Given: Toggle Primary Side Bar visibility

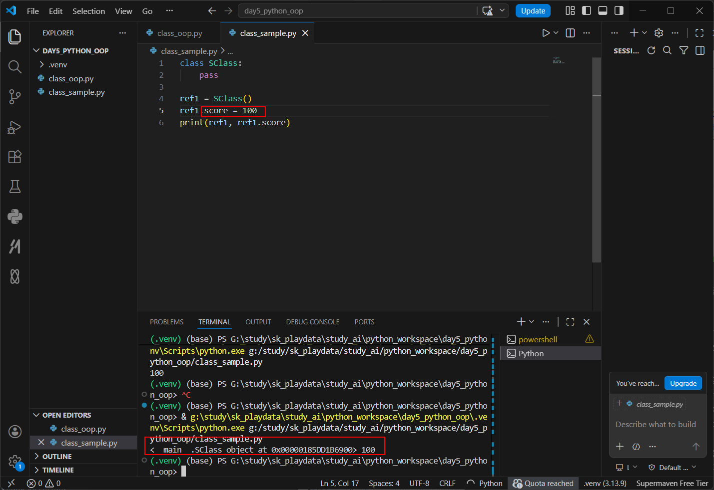Looking at the screenshot, I should 587,10.
